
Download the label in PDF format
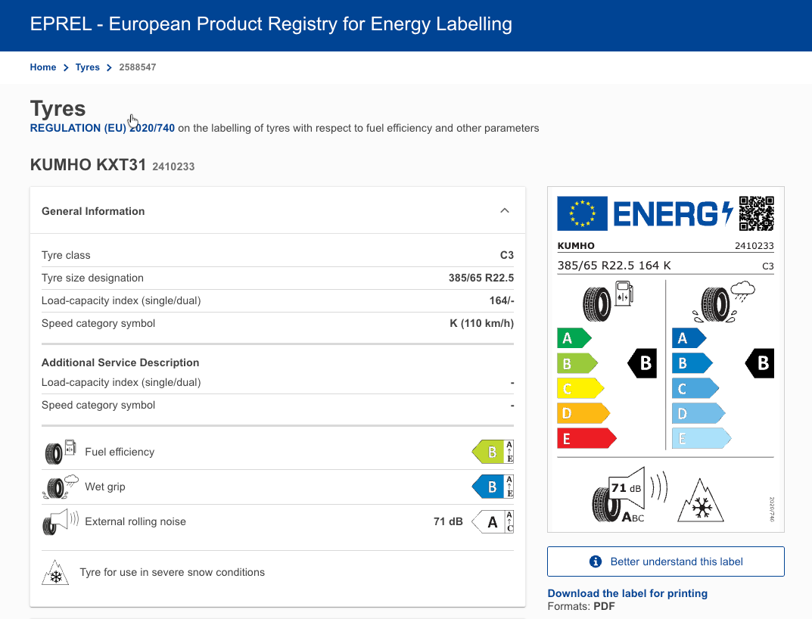(604, 607)
